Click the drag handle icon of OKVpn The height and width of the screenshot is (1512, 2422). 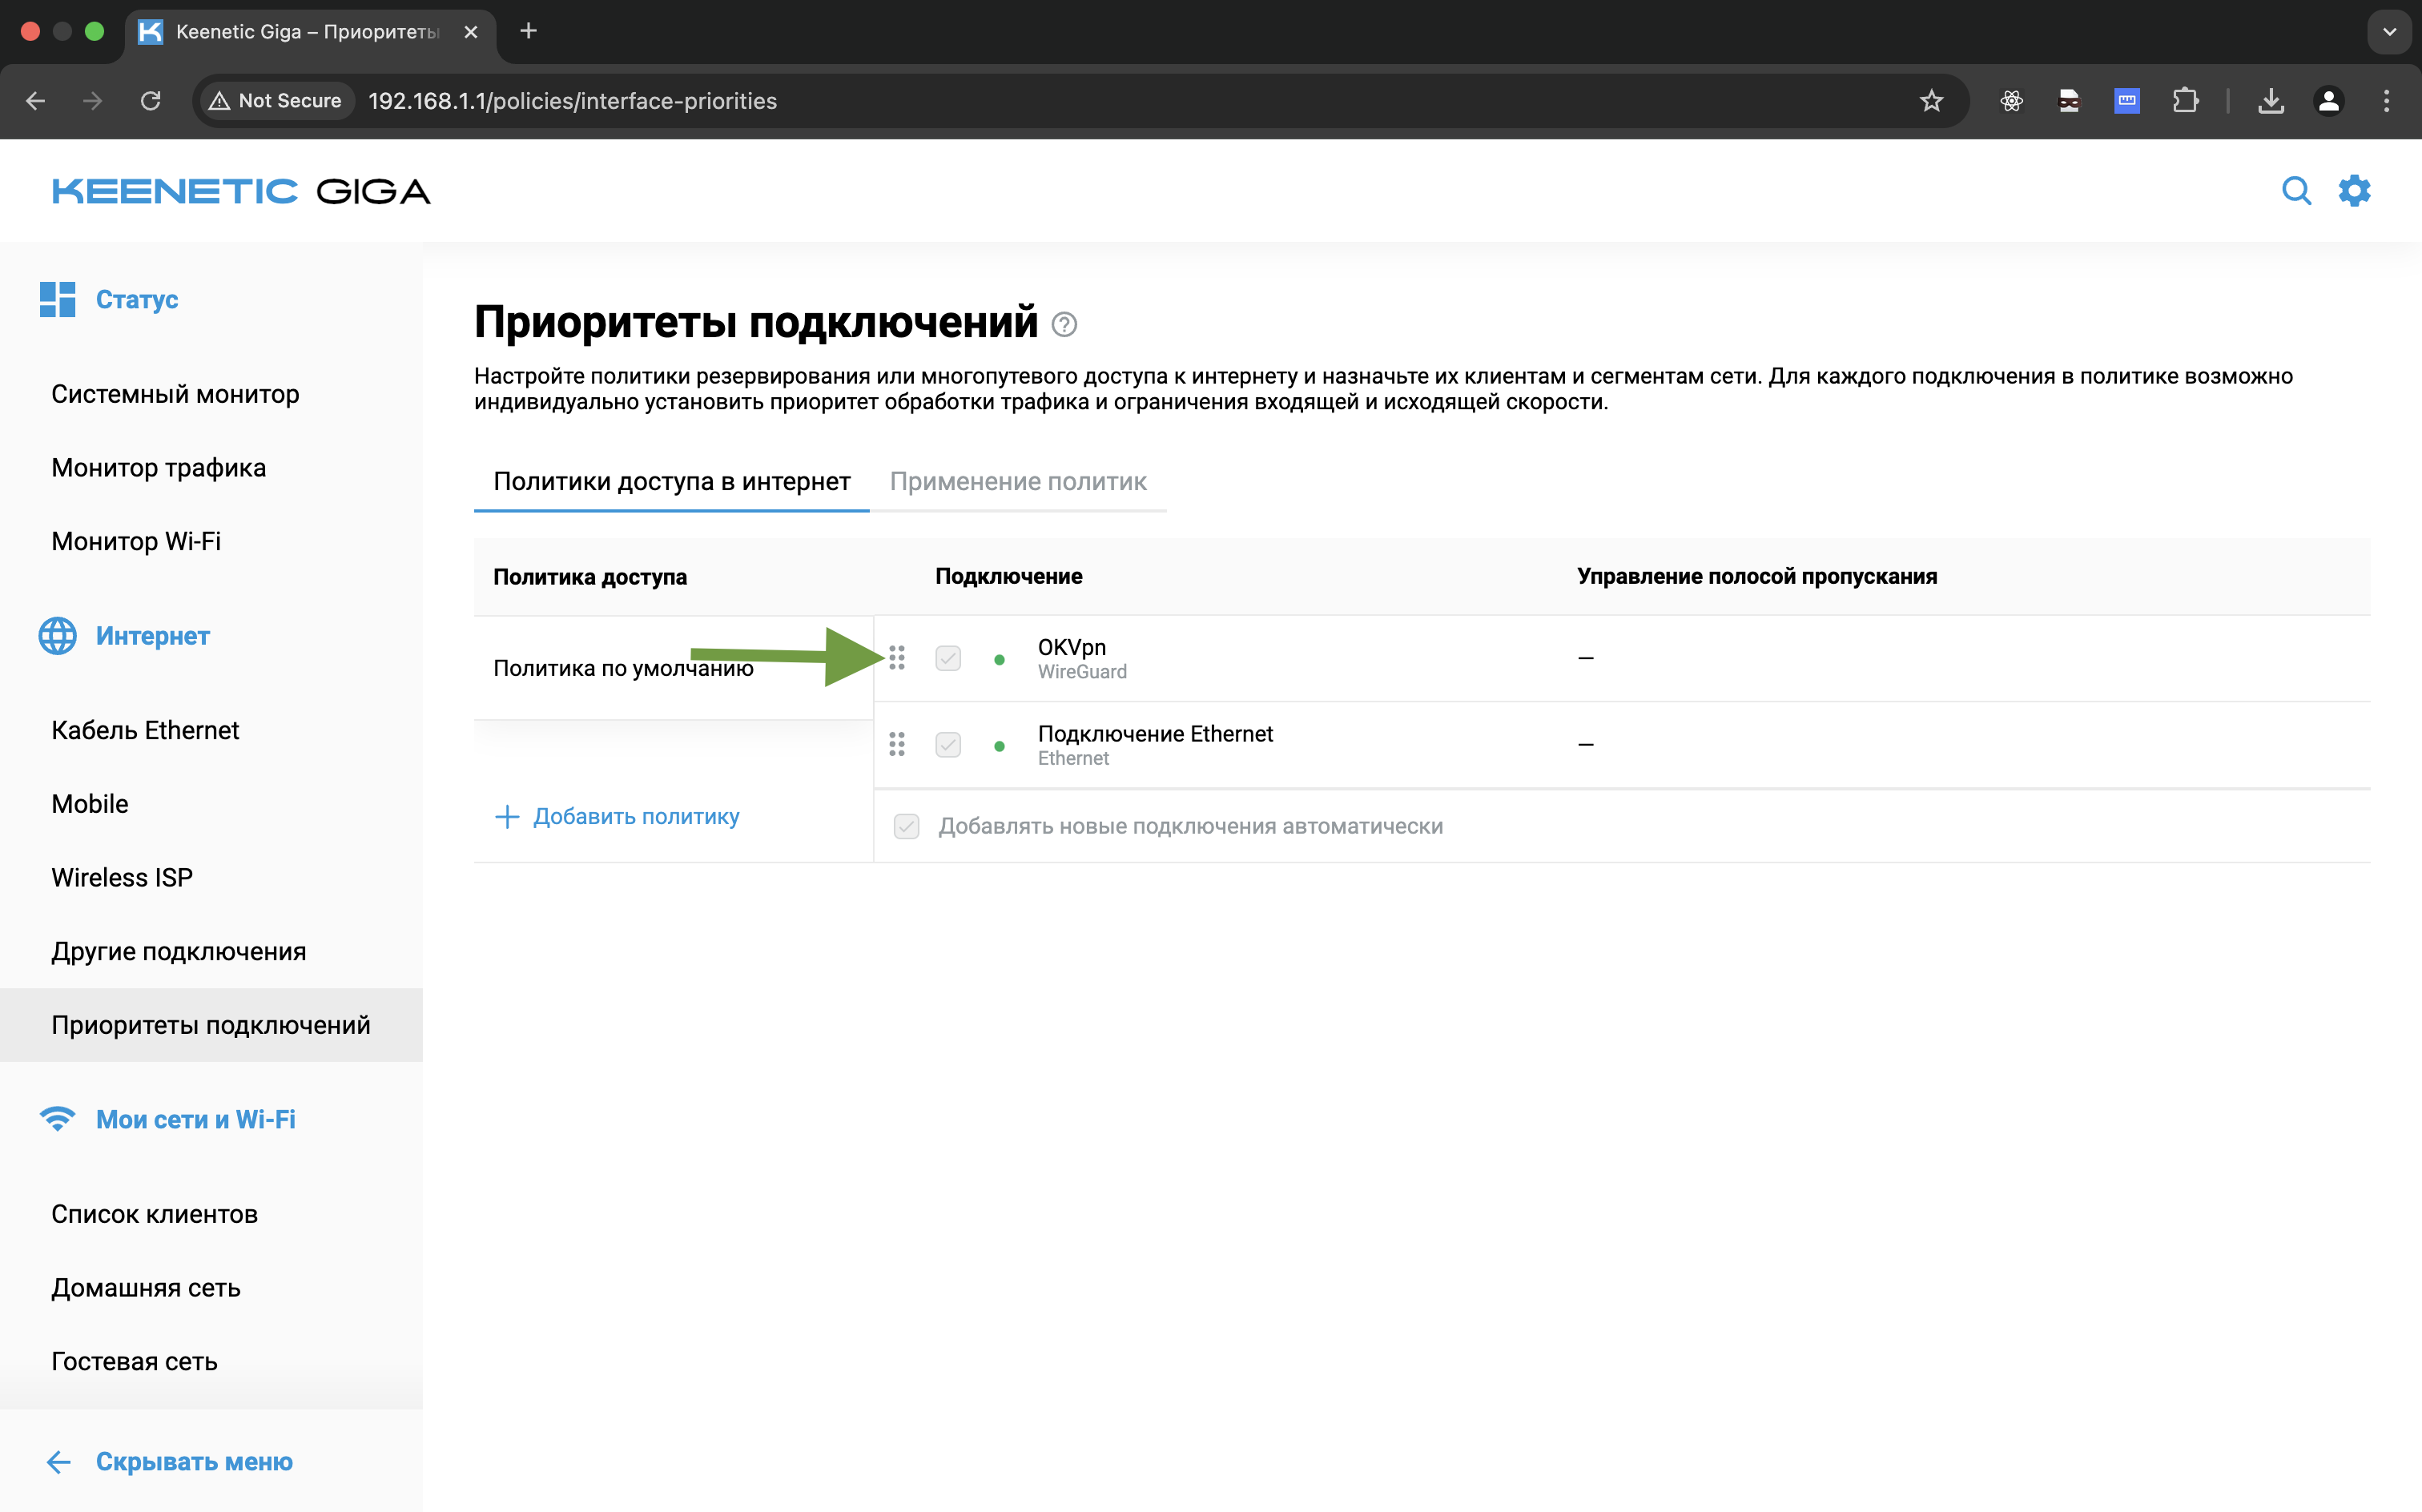coord(897,658)
